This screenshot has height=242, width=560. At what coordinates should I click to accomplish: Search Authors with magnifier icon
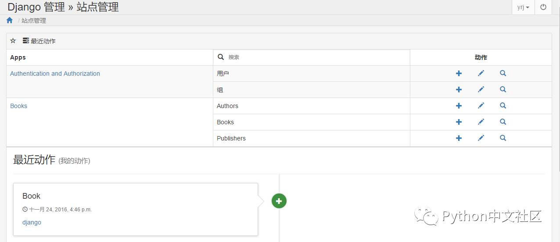[x=503, y=106]
